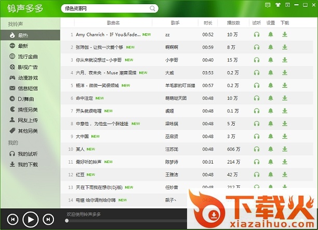Image resolution: width=318 pixels, height=230 pixels.
Task: Set 张玮伽 song as ringtone via bell
Action: click(271, 47)
